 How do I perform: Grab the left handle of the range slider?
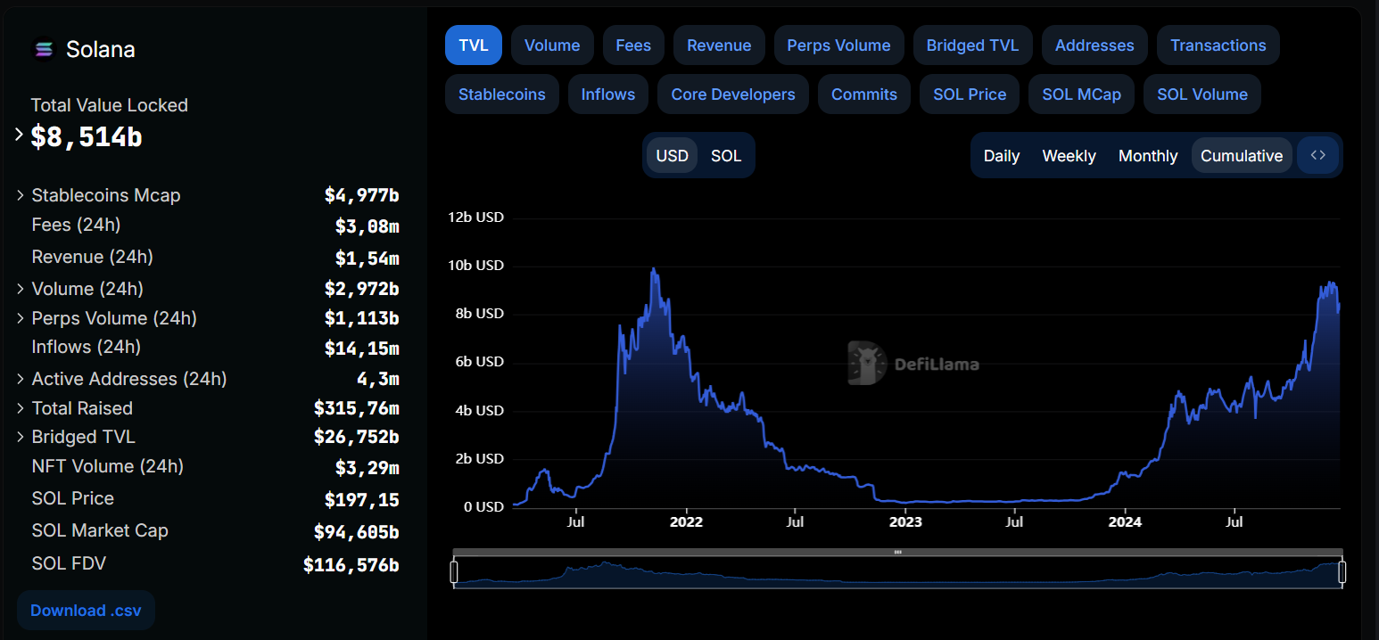click(x=454, y=571)
